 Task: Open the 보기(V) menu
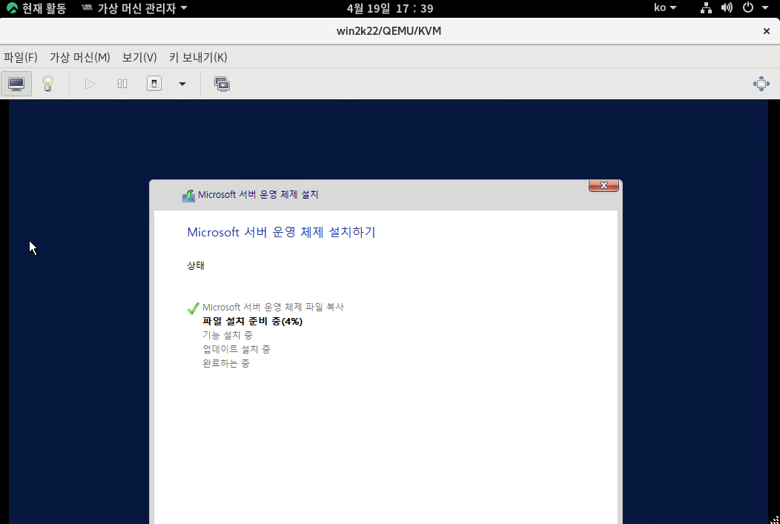click(140, 57)
